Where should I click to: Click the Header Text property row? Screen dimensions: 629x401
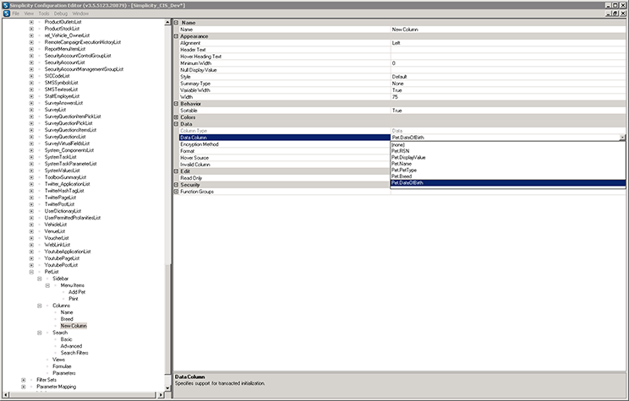(402, 50)
